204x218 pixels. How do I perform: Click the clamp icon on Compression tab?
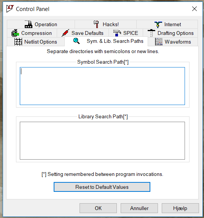[x=15, y=33]
